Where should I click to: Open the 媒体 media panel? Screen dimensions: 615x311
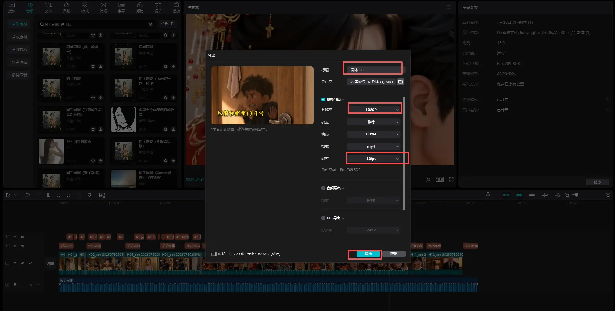click(12, 7)
